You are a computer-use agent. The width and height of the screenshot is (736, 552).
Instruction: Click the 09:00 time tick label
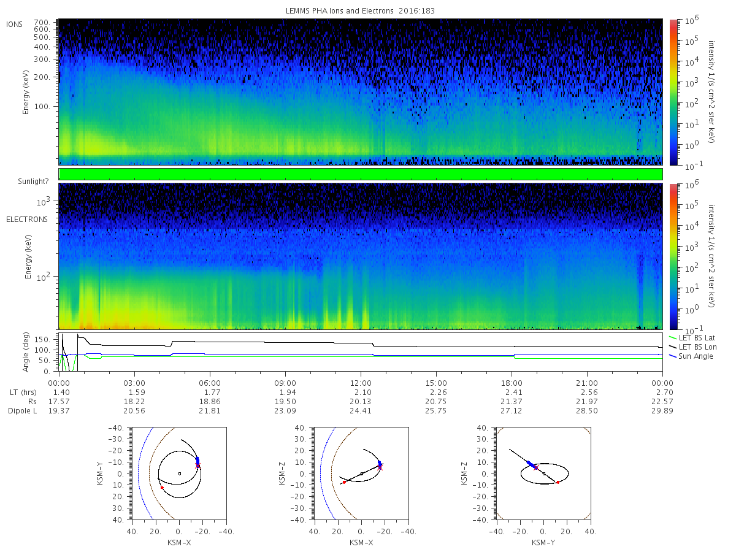point(285,383)
